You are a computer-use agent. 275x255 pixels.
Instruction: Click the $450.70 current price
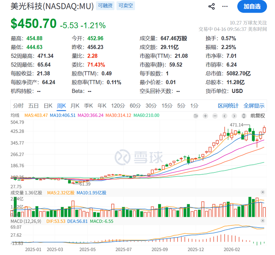(x=34, y=24)
